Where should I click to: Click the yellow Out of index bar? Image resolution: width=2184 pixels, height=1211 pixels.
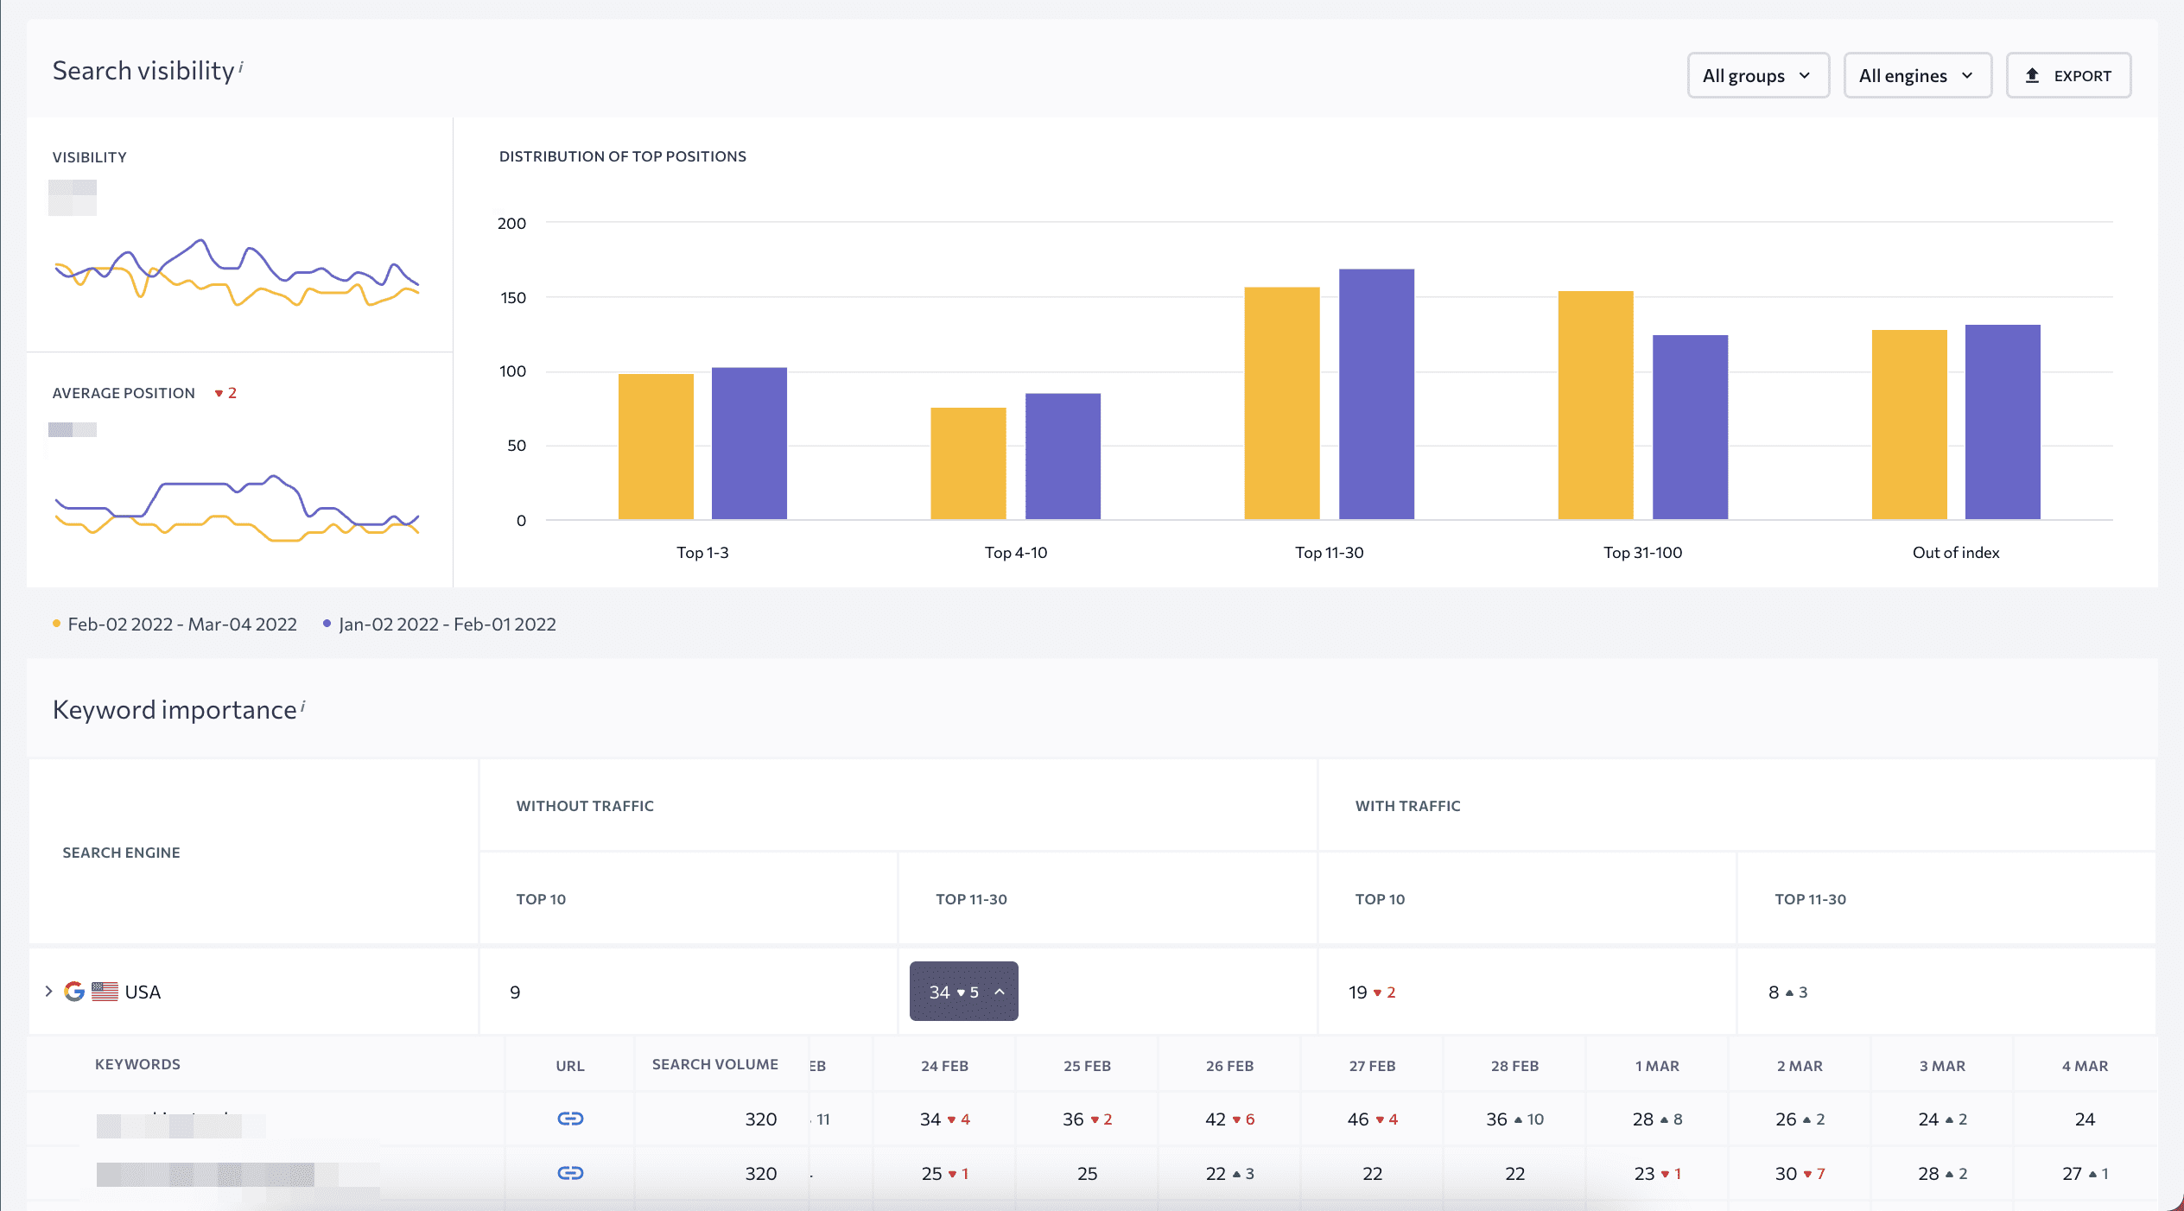(x=1909, y=424)
